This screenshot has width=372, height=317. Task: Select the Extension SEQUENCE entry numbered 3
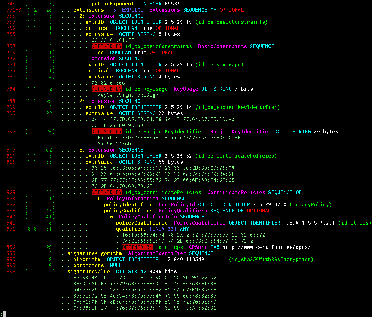(117, 150)
